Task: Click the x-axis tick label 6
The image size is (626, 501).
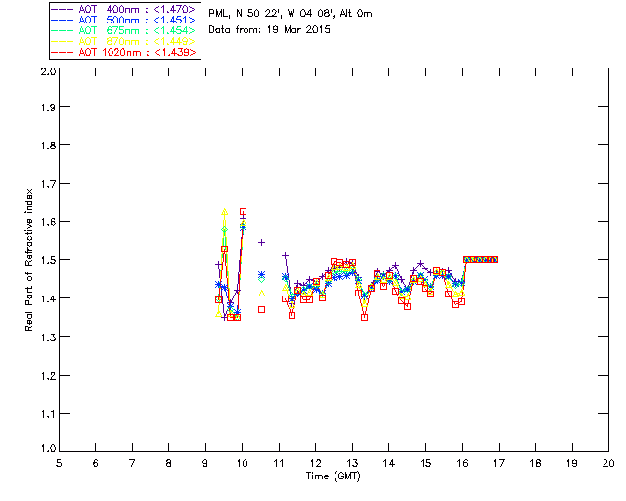Action: pos(96,463)
